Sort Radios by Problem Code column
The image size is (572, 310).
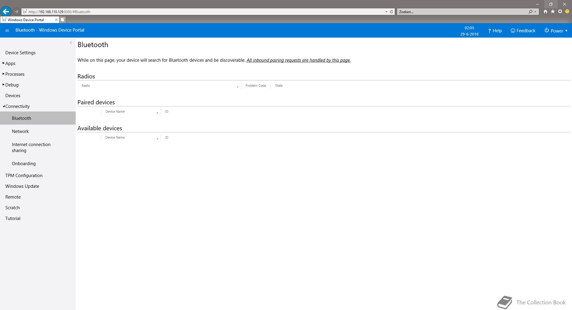tap(256, 86)
